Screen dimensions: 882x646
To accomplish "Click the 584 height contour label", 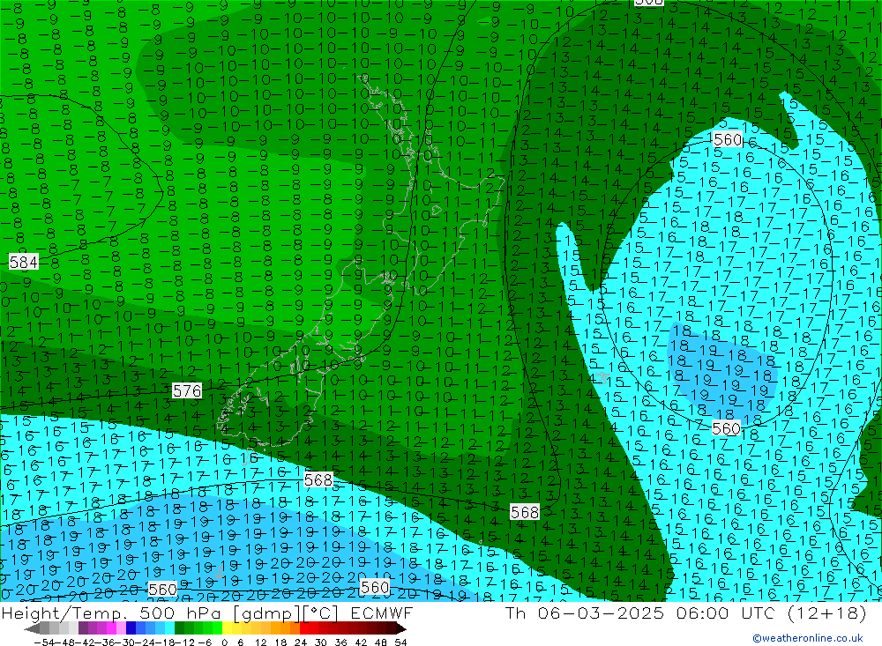I will click(24, 262).
